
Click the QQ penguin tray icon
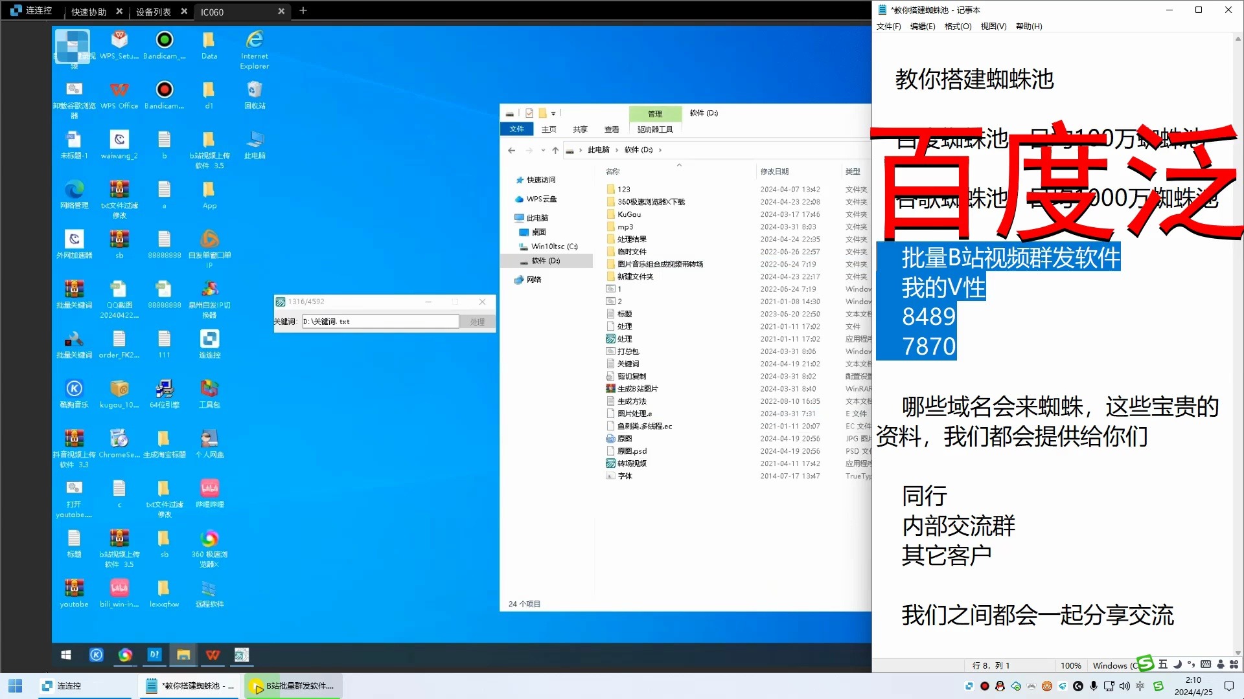[1000, 686]
